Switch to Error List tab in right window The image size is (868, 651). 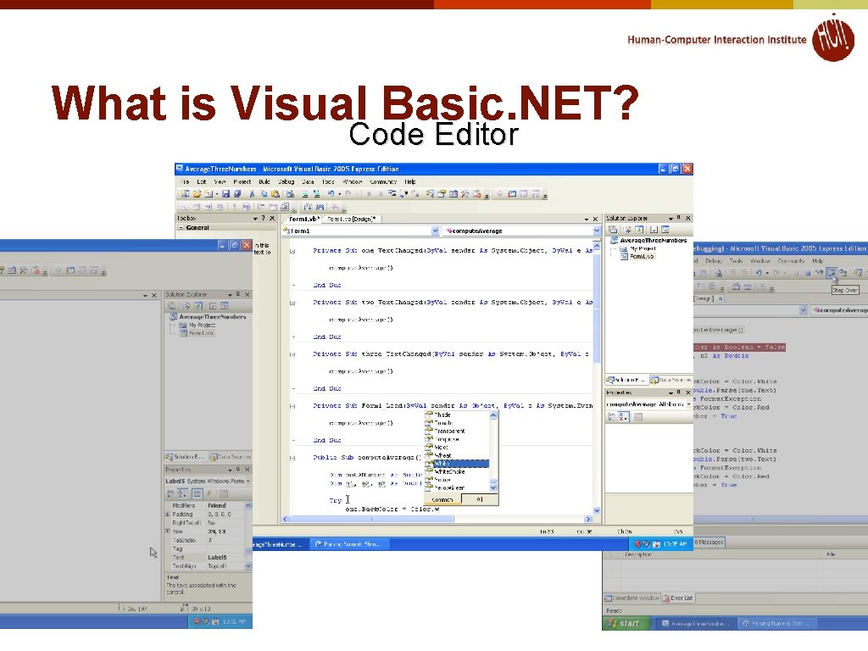click(x=678, y=598)
